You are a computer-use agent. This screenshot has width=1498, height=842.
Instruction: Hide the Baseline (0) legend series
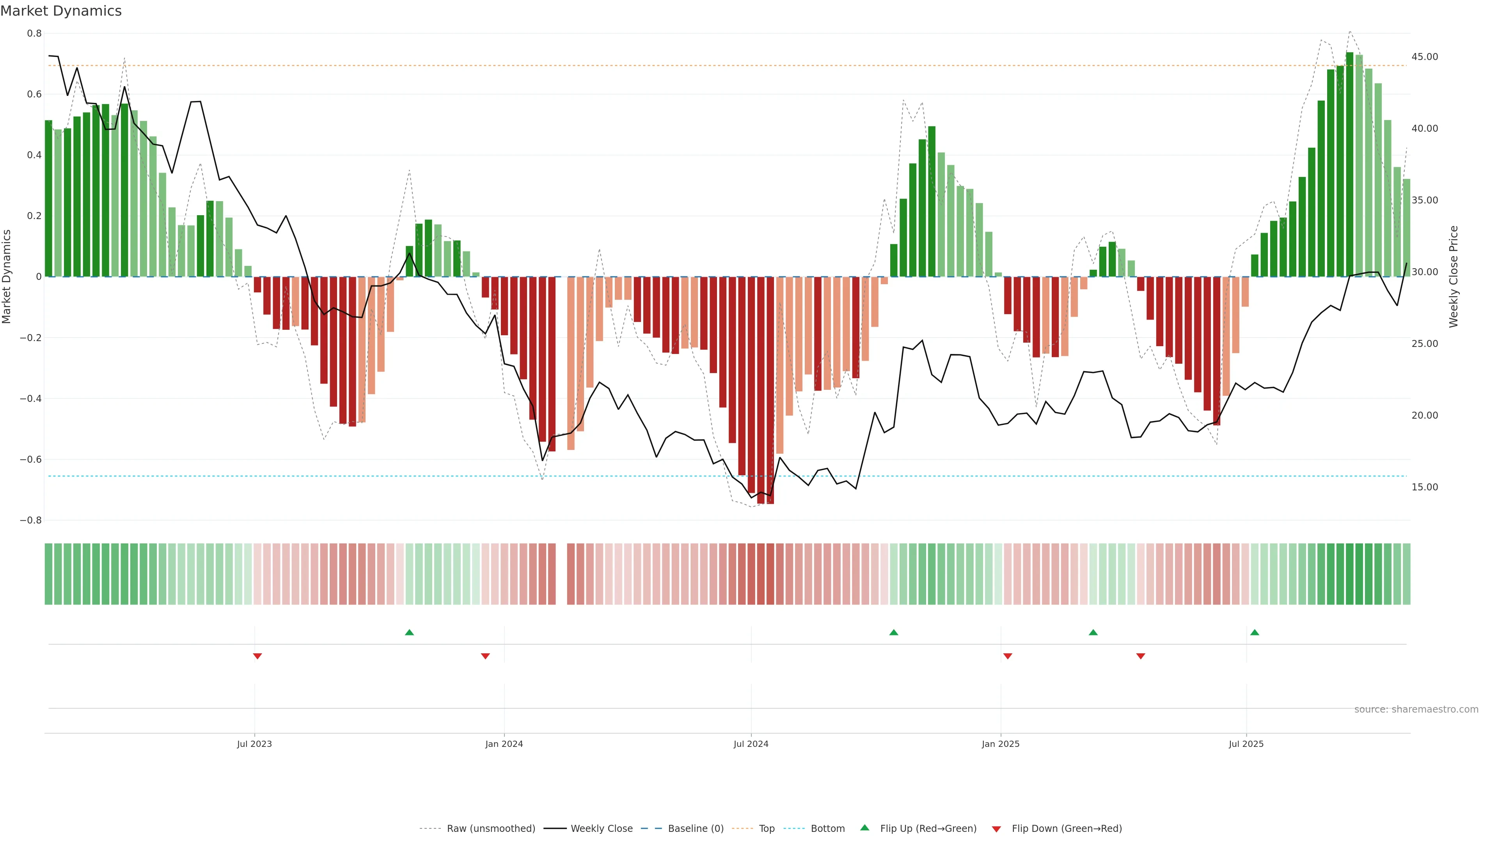pos(696,829)
